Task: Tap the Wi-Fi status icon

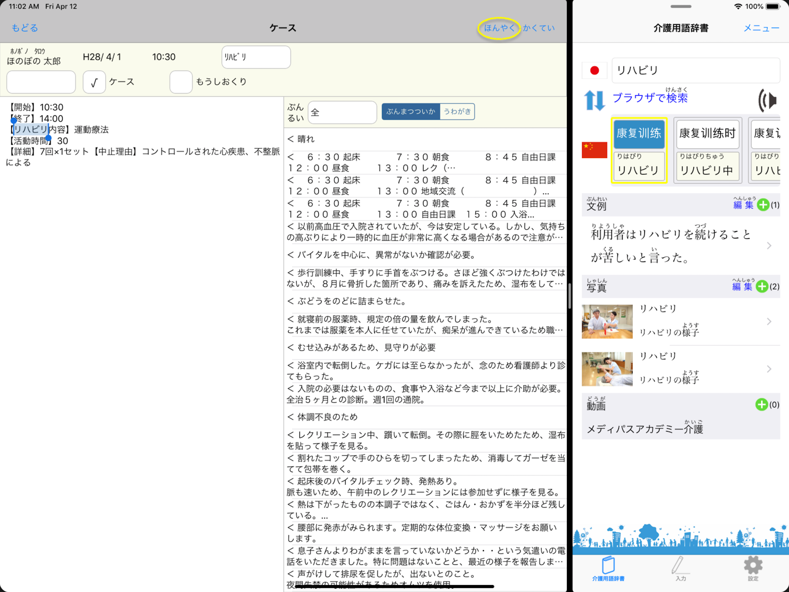Action: coord(738,6)
